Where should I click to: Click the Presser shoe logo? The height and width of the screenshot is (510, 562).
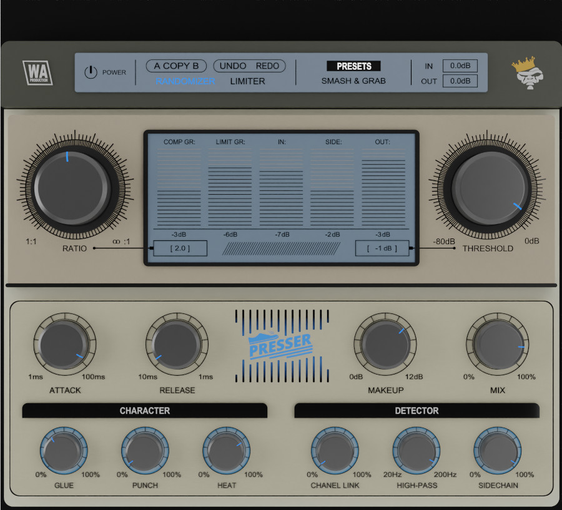[280, 345]
